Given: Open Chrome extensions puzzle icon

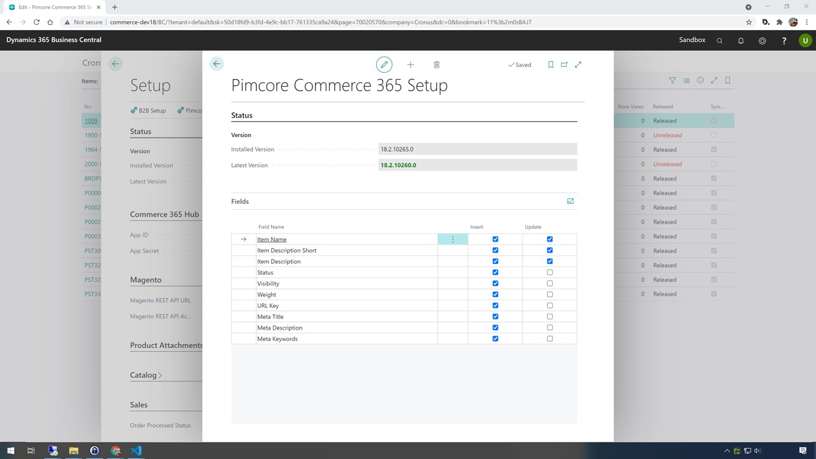Looking at the screenshot, I should pyautogui.click(x=779, y=22).
